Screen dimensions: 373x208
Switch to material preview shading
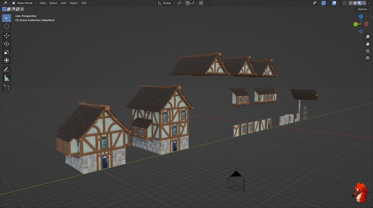[359, 3]
